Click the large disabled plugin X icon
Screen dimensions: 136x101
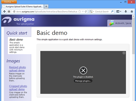(x=83, y=70)
